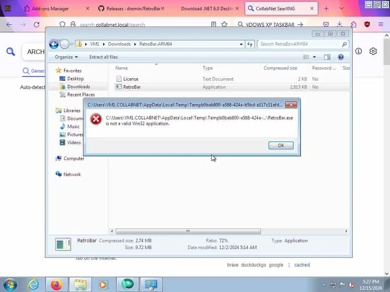Open Videos library
This screenshot has width=390, height=292.
coord(74,143)
